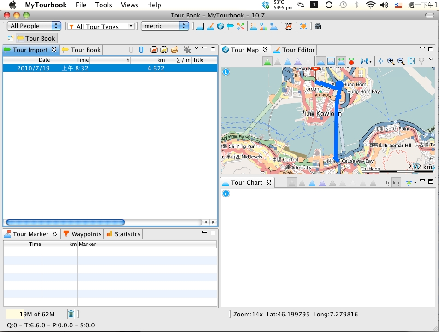Open the Views menu
The image size is (439, 332).
click(129, 5)
